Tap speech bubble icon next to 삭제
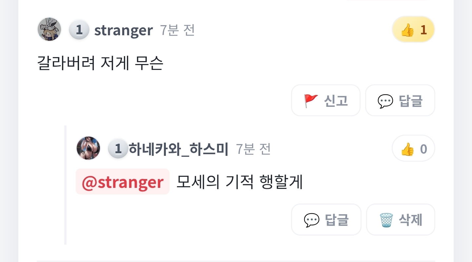The height and width of the screenshot is (262, 472). [x=312, y=220]
